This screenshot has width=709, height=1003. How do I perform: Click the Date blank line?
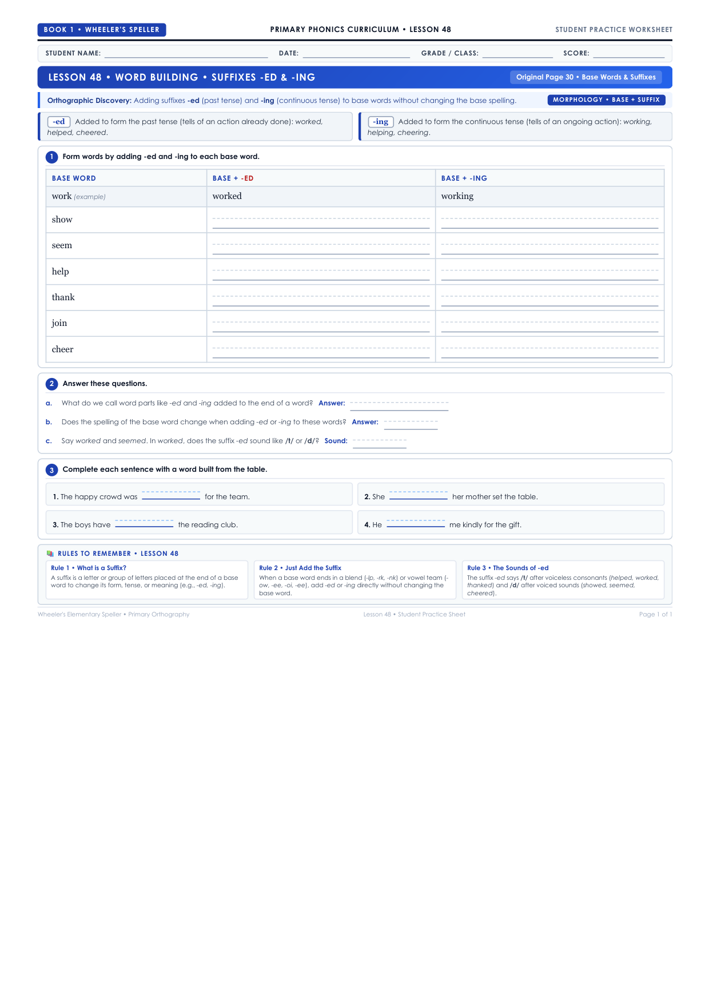click(x=356, y=54)
